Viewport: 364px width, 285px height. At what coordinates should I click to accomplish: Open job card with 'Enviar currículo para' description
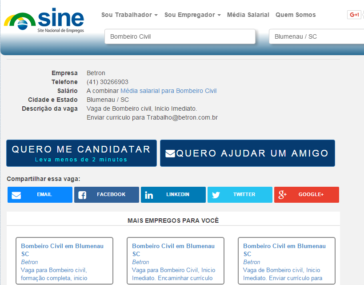[x=287, y=261]
